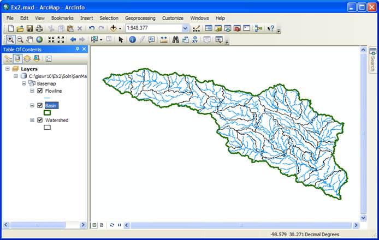The height and width of the screenshot is (240, 379).
Task: Paste from clipboard toolbar icon
Action: coord(70,28)
